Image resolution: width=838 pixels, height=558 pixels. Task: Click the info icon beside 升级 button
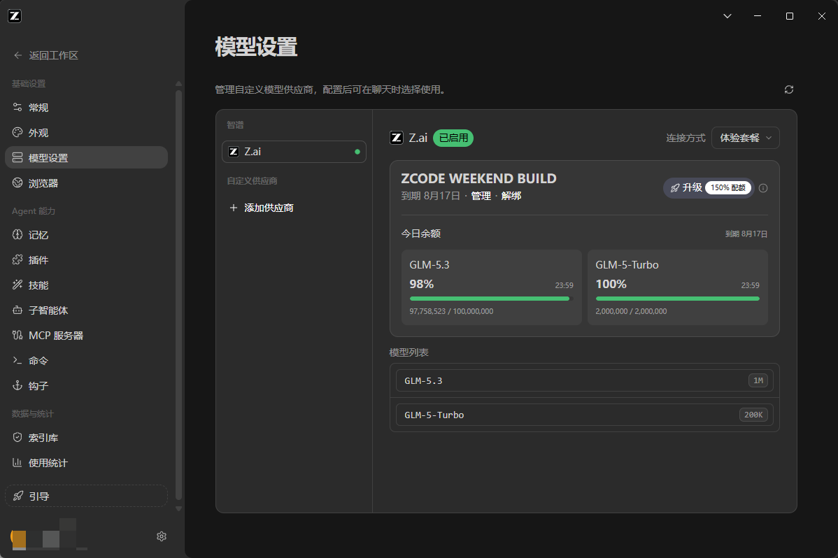click(763, 188)
